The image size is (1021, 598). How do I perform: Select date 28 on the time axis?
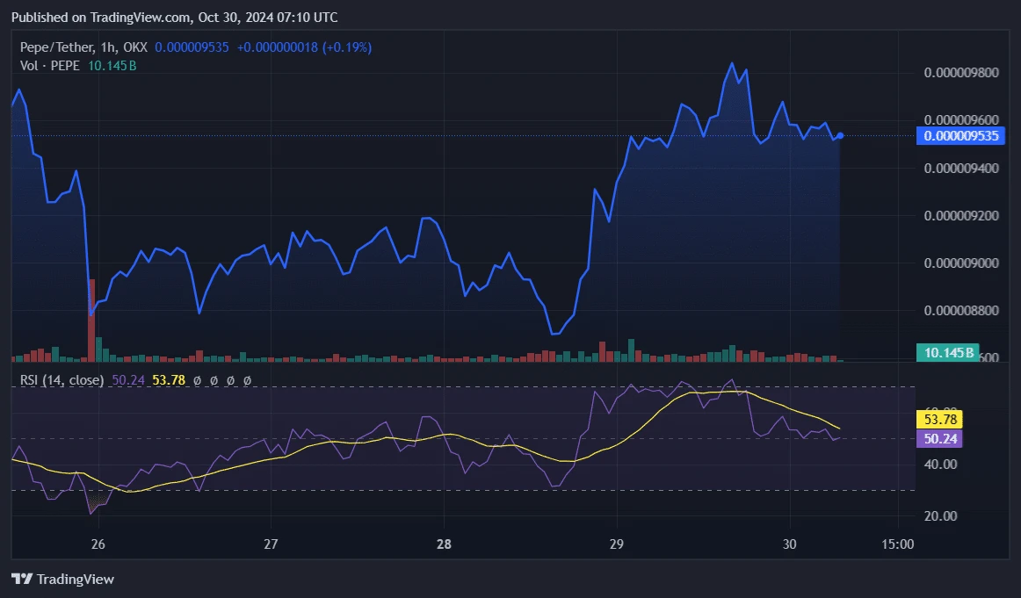tap(444, 544)
